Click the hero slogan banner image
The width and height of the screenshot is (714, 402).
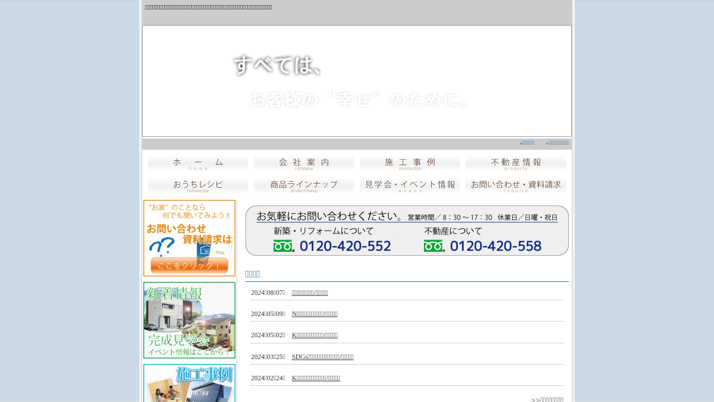click(357, 81)
